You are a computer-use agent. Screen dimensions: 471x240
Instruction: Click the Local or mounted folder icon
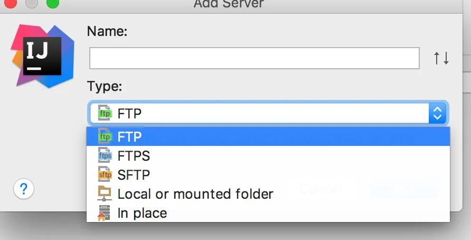point(105,193)
